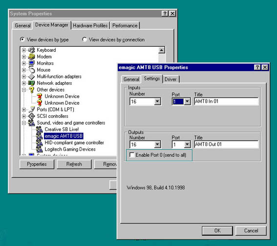Switch to the Hardware Profiles tab
Viewport: 277px width, 246px height.
90,26
